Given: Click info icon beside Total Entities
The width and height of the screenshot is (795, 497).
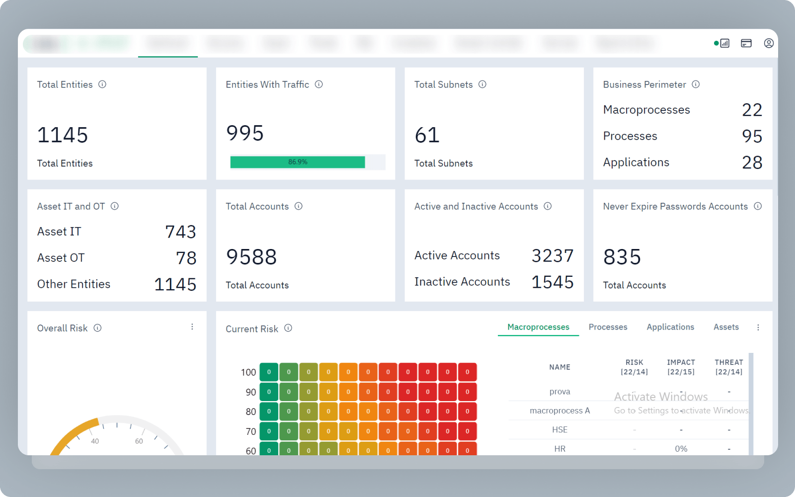Looking at the screenshot, I should [x=102, y=84].
